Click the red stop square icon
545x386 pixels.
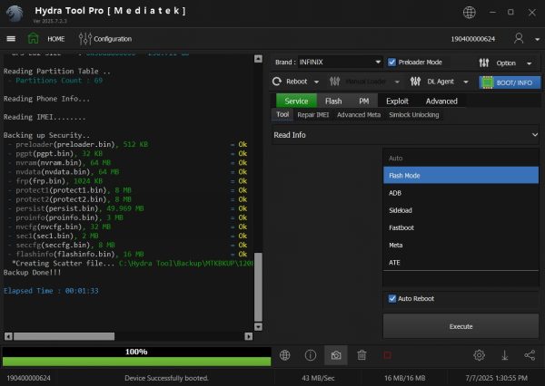(x=387, y=355)
